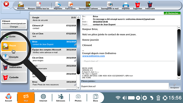The image size is (183, 103).
Task: Click the green Rechercher button
Action: [172, 13]
